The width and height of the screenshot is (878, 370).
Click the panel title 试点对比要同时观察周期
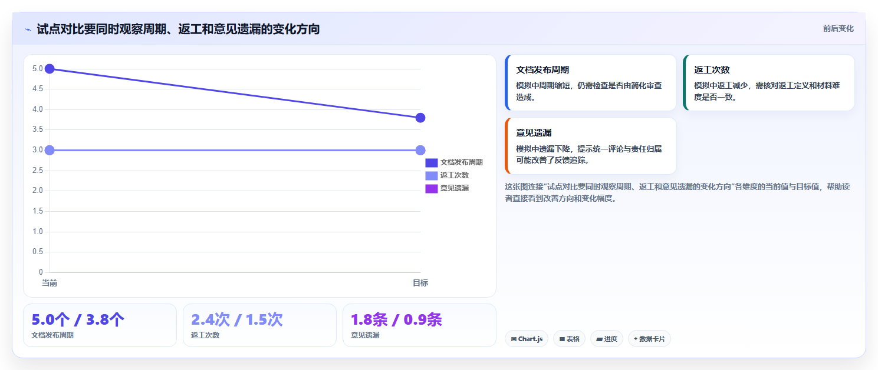point(178,29)
